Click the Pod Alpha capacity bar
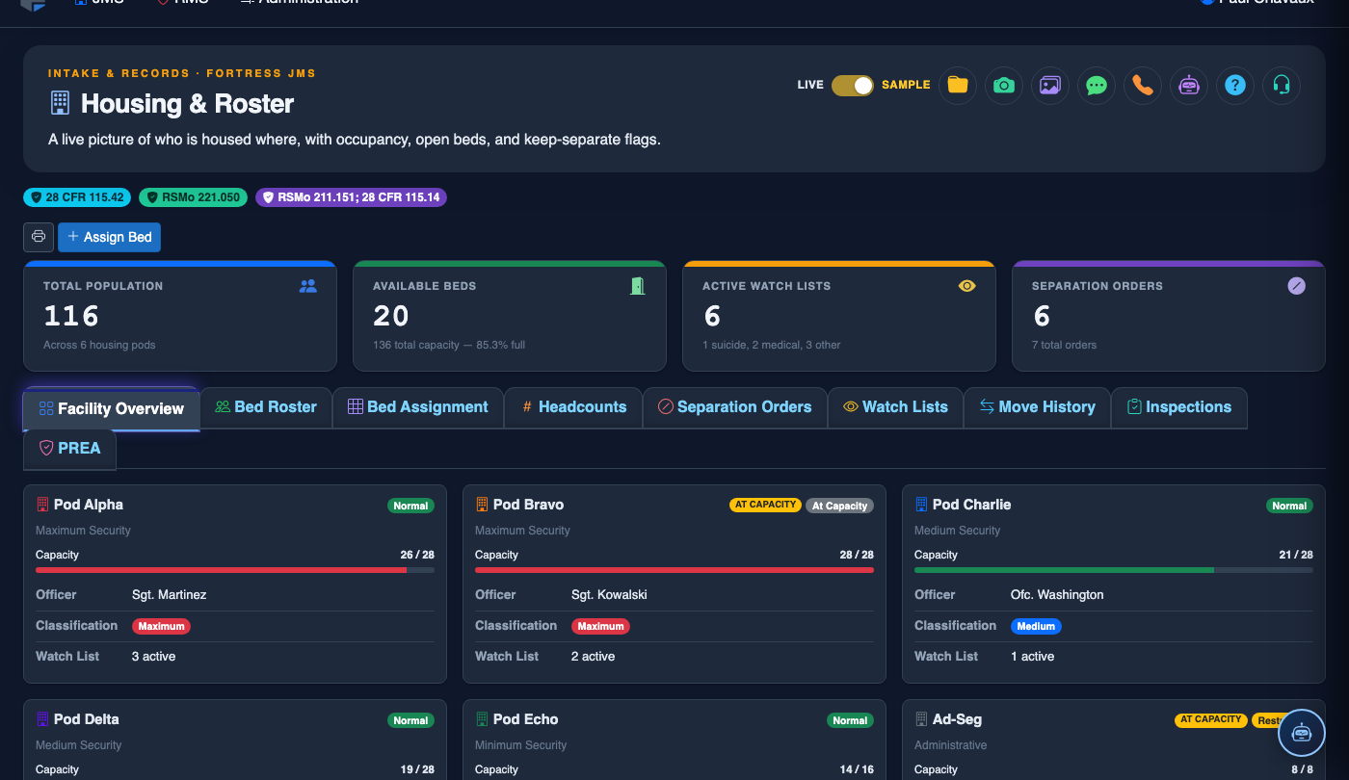 pyautogui.click(x=235, y=570)
